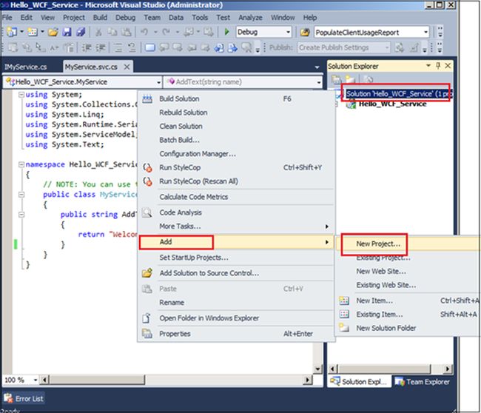Click the Error List panel icon

point(8,398)
